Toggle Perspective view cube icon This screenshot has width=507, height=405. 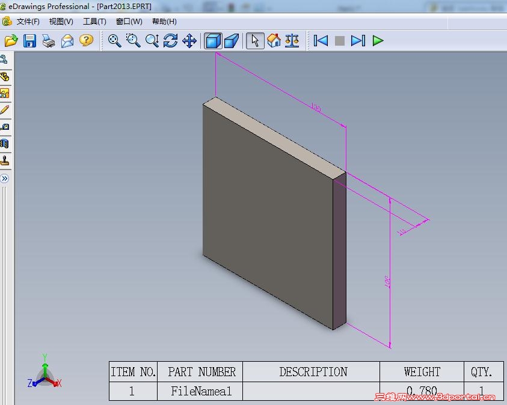pos(232,41)
